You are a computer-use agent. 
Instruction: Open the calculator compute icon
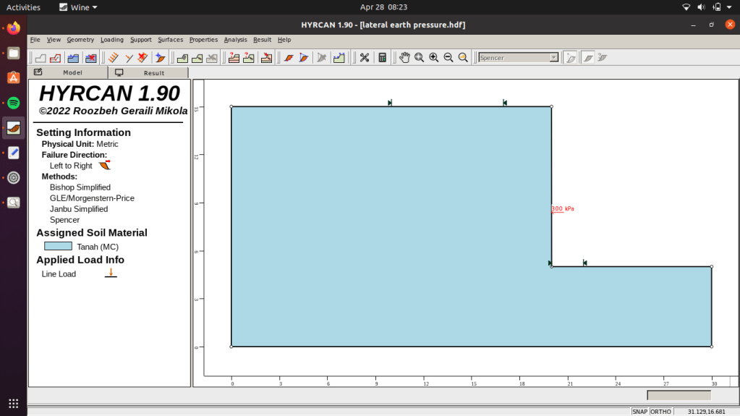pos(383,58)
